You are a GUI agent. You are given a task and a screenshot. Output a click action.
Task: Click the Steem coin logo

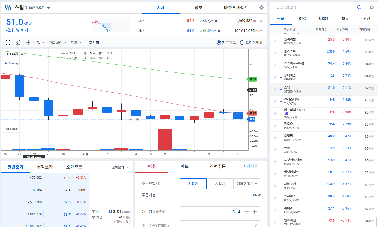[8, 8]
